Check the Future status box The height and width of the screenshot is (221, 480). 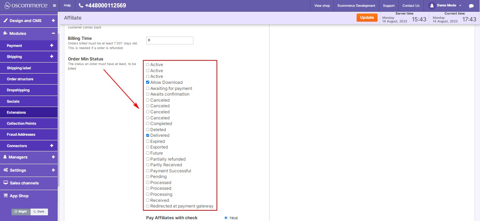148,153
